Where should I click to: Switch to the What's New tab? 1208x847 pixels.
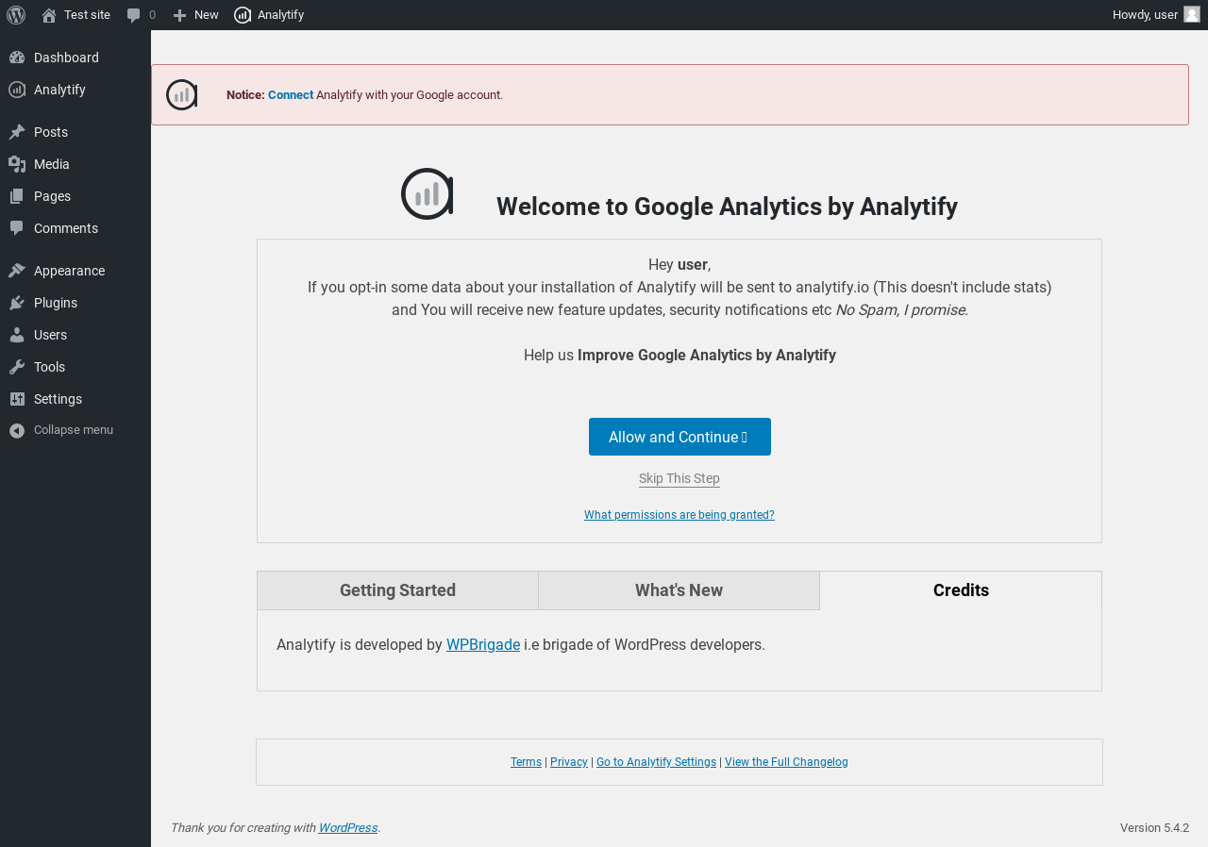[679, 590]
